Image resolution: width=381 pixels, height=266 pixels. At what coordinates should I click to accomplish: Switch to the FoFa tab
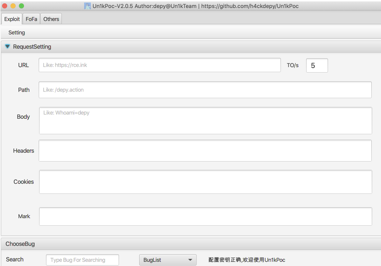[x=31, y=19]
